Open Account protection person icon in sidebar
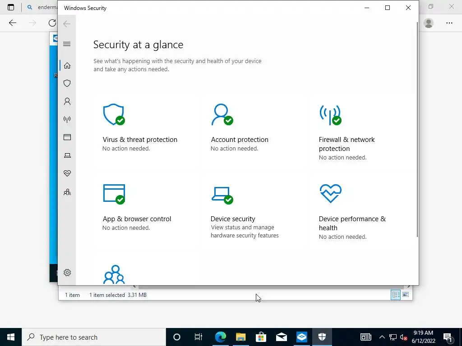Screen dimensions: 462x346 (x=67, y=101)
